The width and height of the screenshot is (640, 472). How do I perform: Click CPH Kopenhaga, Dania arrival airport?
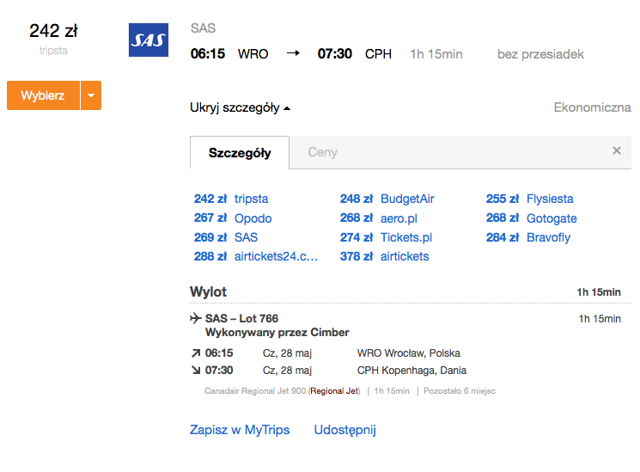pyautogui.click(x=411, y=371)
